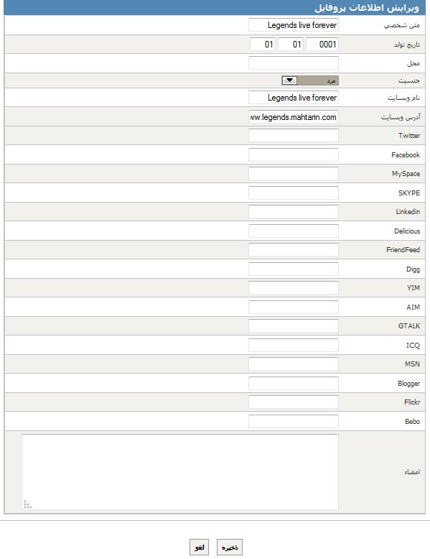Click the Delicious text field
Image resolution: width=430 pixels, height=559 pixels.
pyautogui.click(x=294, y=231)
